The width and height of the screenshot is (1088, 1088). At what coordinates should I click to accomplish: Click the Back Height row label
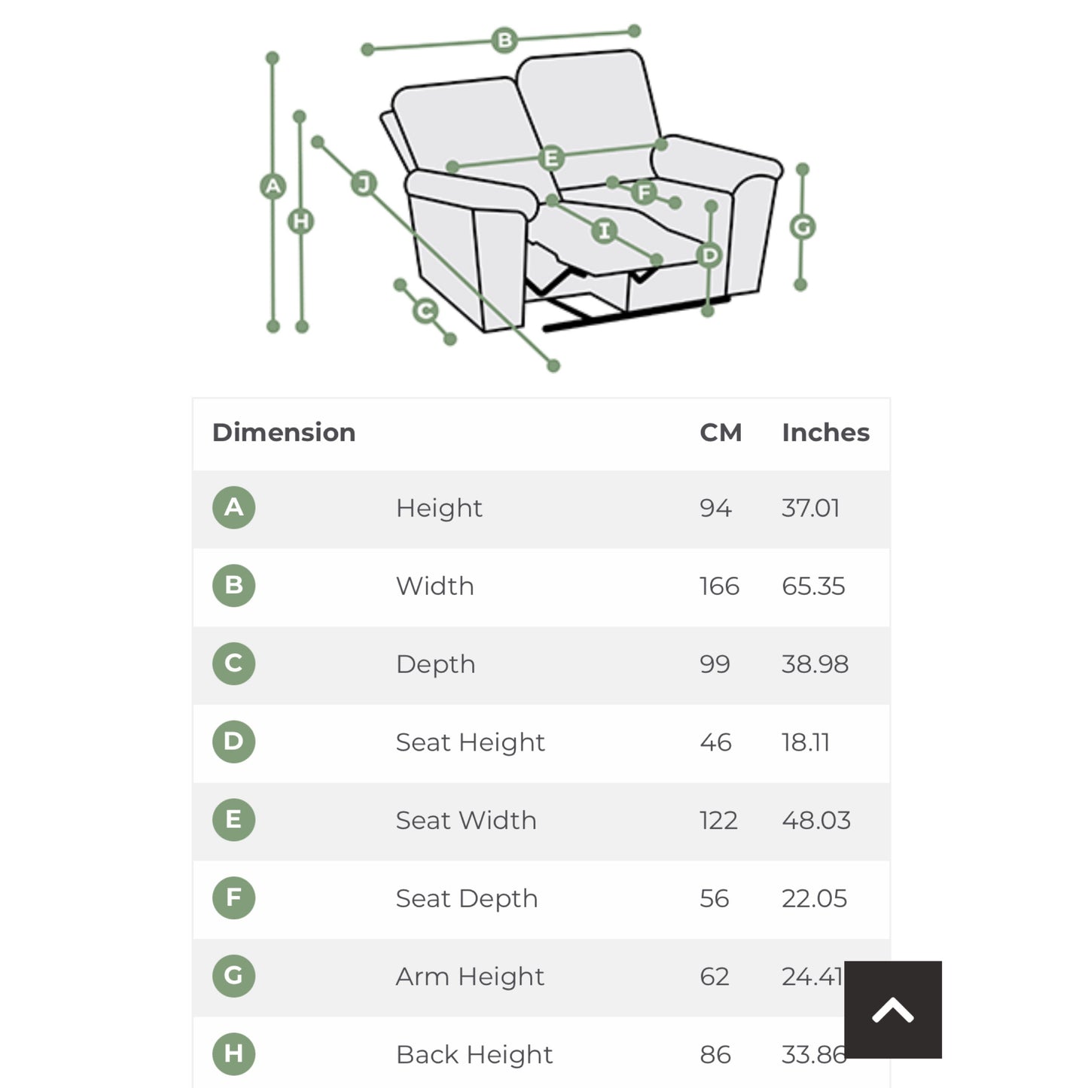click(x=474, y=1054)
